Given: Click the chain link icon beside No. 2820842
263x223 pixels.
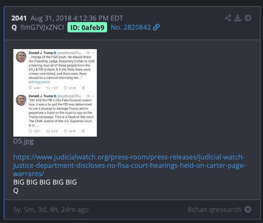Looking at the screenshot, I should 156,27.
